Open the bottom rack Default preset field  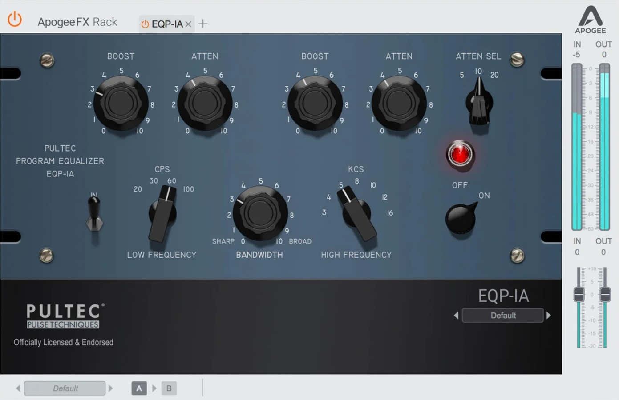point(65,388)
